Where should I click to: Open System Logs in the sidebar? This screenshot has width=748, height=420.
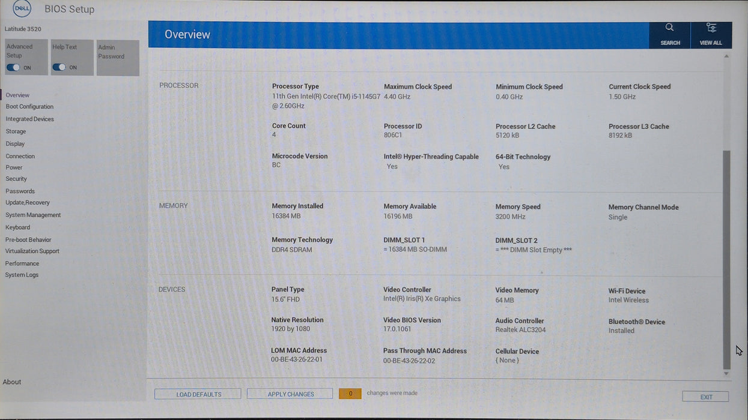click(22, 275)
